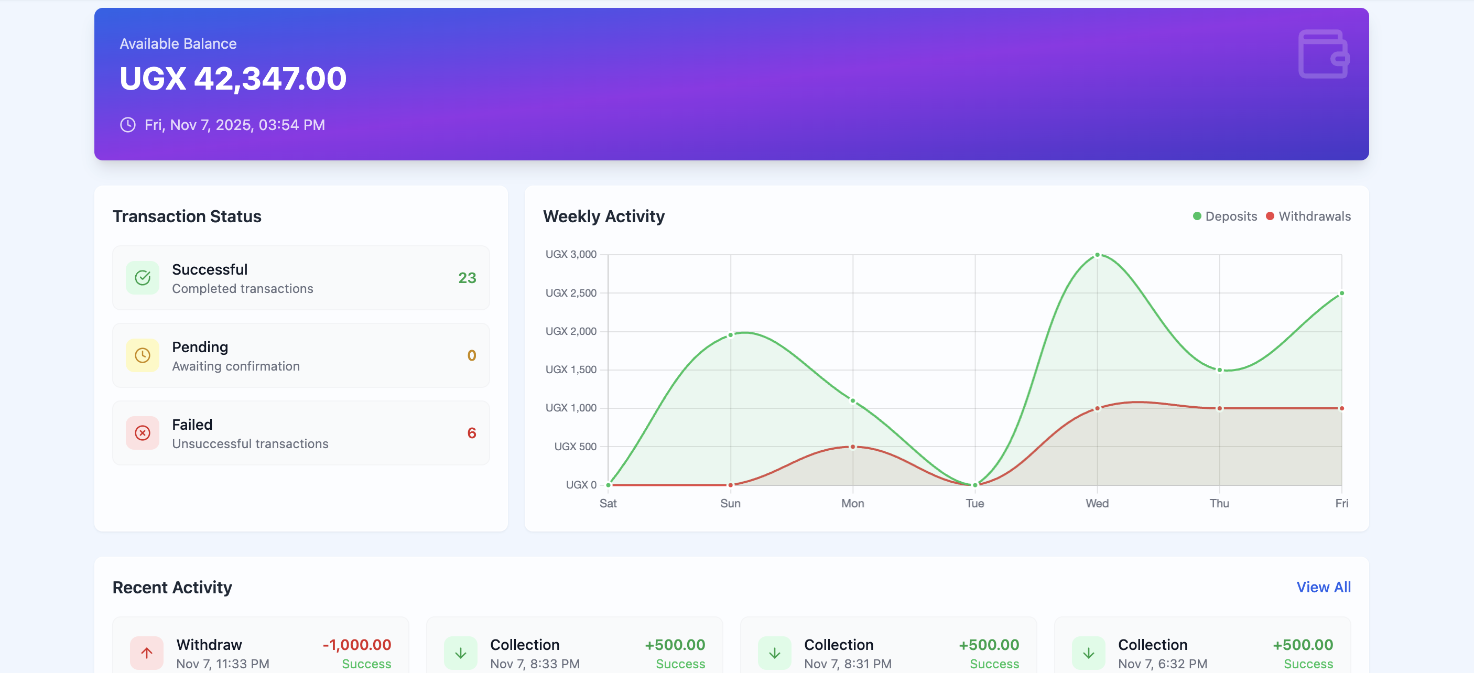Click the Wednesday deposits peak data point
Viewport: 1474px width, 673px height.
(x=1097, y=255)
